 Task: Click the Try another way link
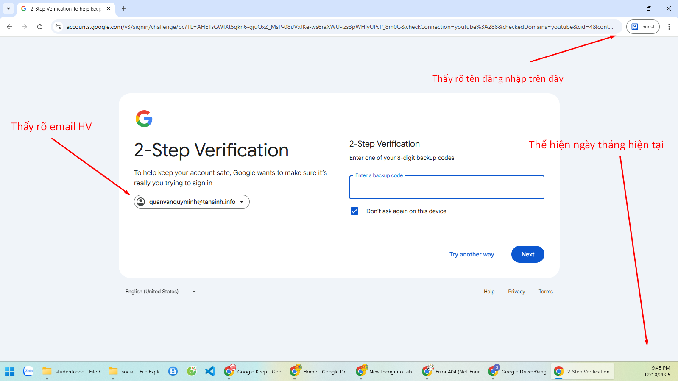pos(472,254)
